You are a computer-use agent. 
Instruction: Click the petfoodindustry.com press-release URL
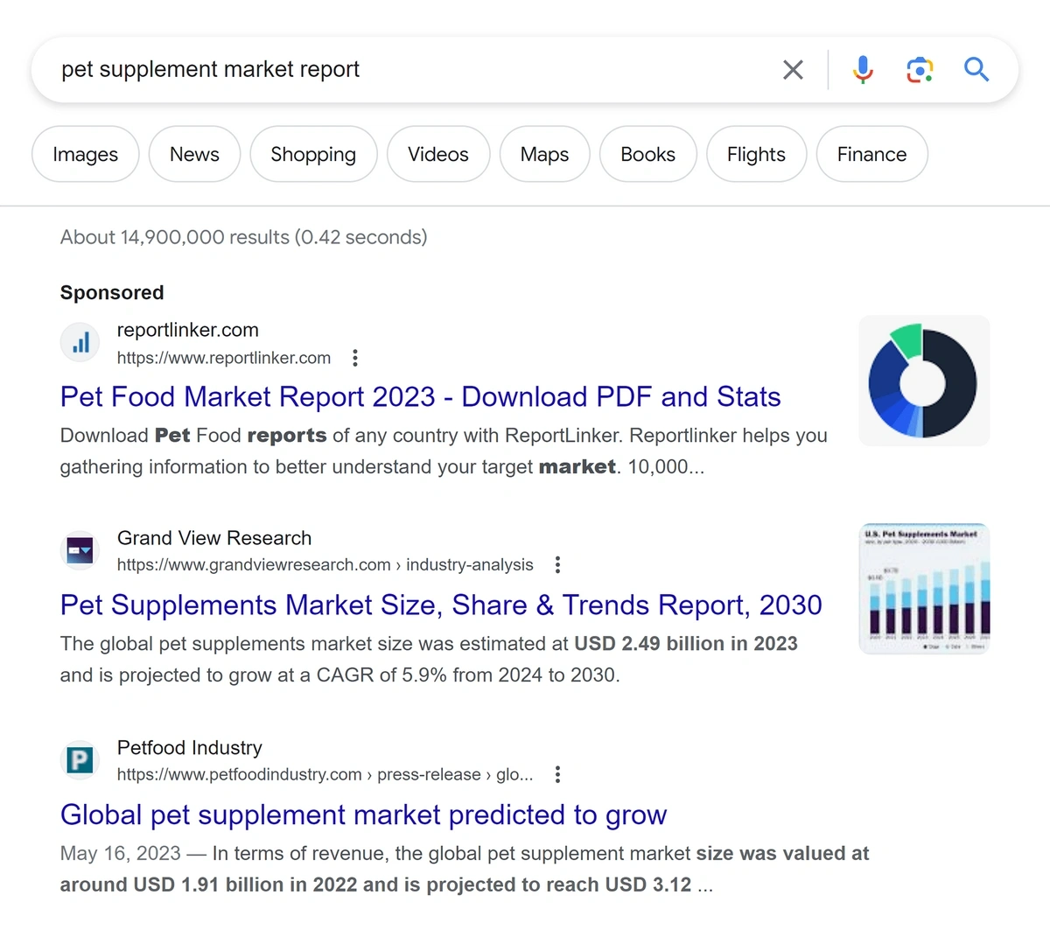[x=325, y=774]
